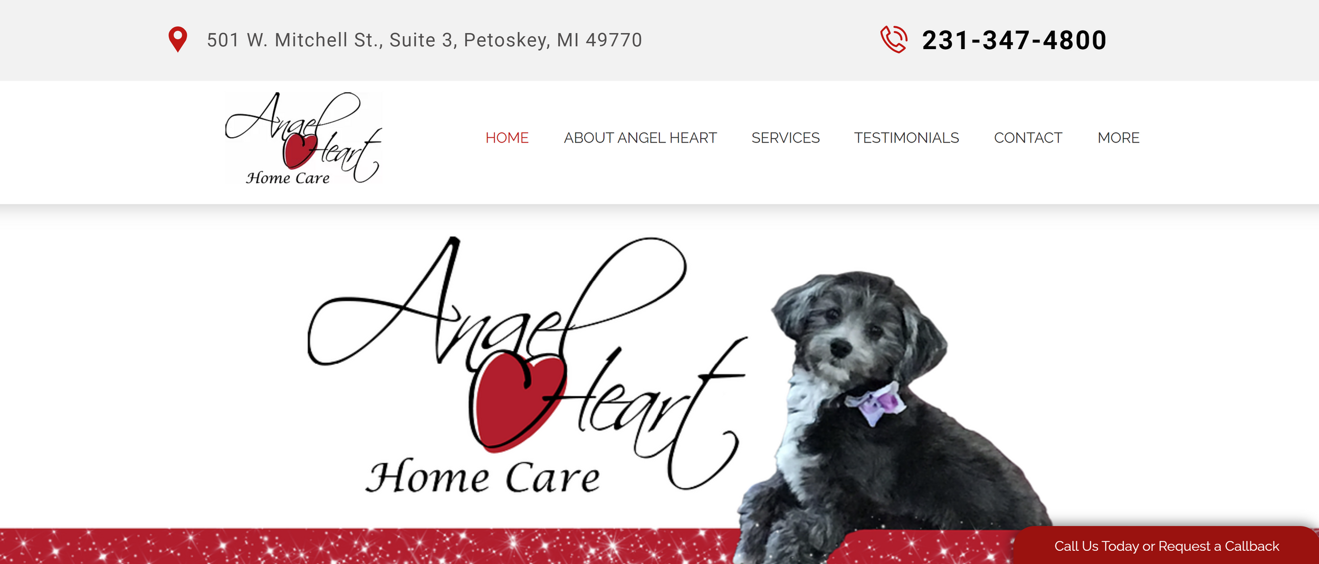
Task: Expand the MORE navigation dropdown
Action: 1119,138
